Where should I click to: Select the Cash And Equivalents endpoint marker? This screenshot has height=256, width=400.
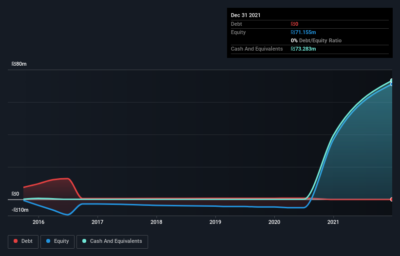(392, 80)
